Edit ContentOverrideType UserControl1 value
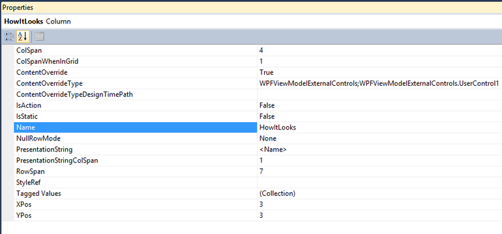The height and width of the screenshot is (234, 502). coord(379,84)
